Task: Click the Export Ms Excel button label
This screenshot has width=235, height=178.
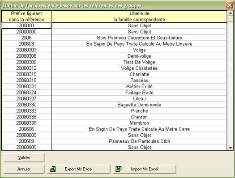Action: tap(78, 169)
